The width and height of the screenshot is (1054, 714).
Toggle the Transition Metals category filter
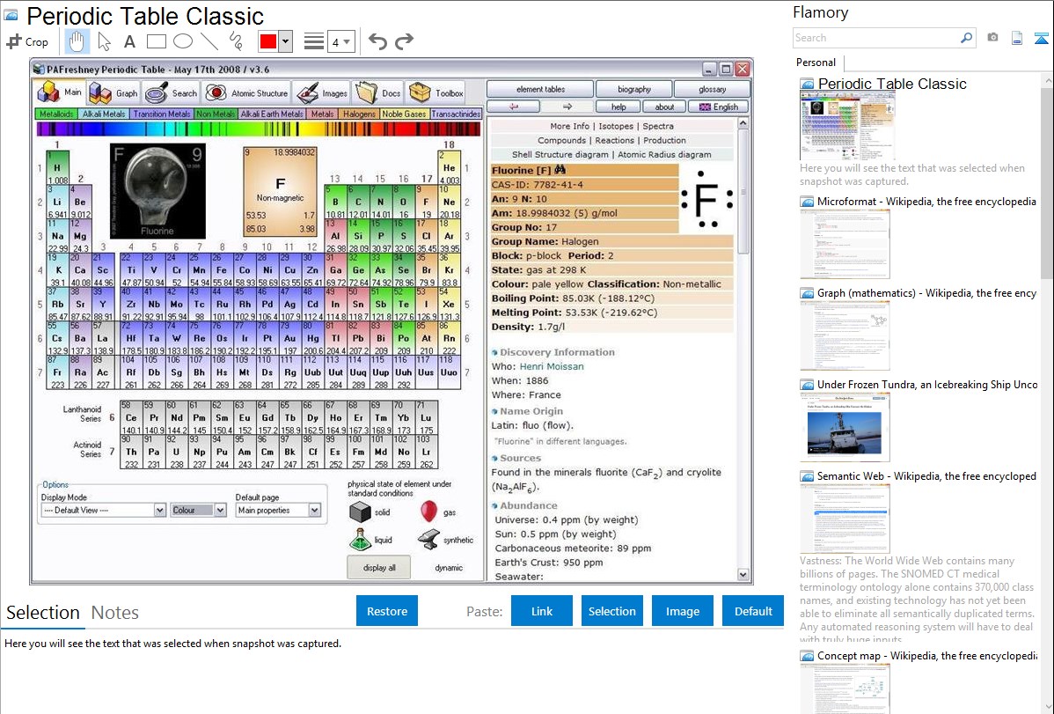tap(161, 114)
